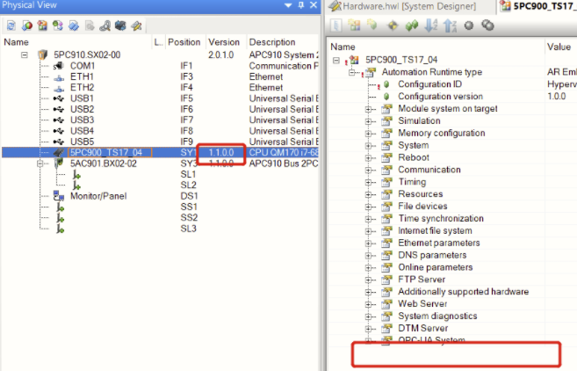Collapse the 5PC910.SX02-00 tree node
The width and height of the screenshot is (577, 371).
coord(25,55)
